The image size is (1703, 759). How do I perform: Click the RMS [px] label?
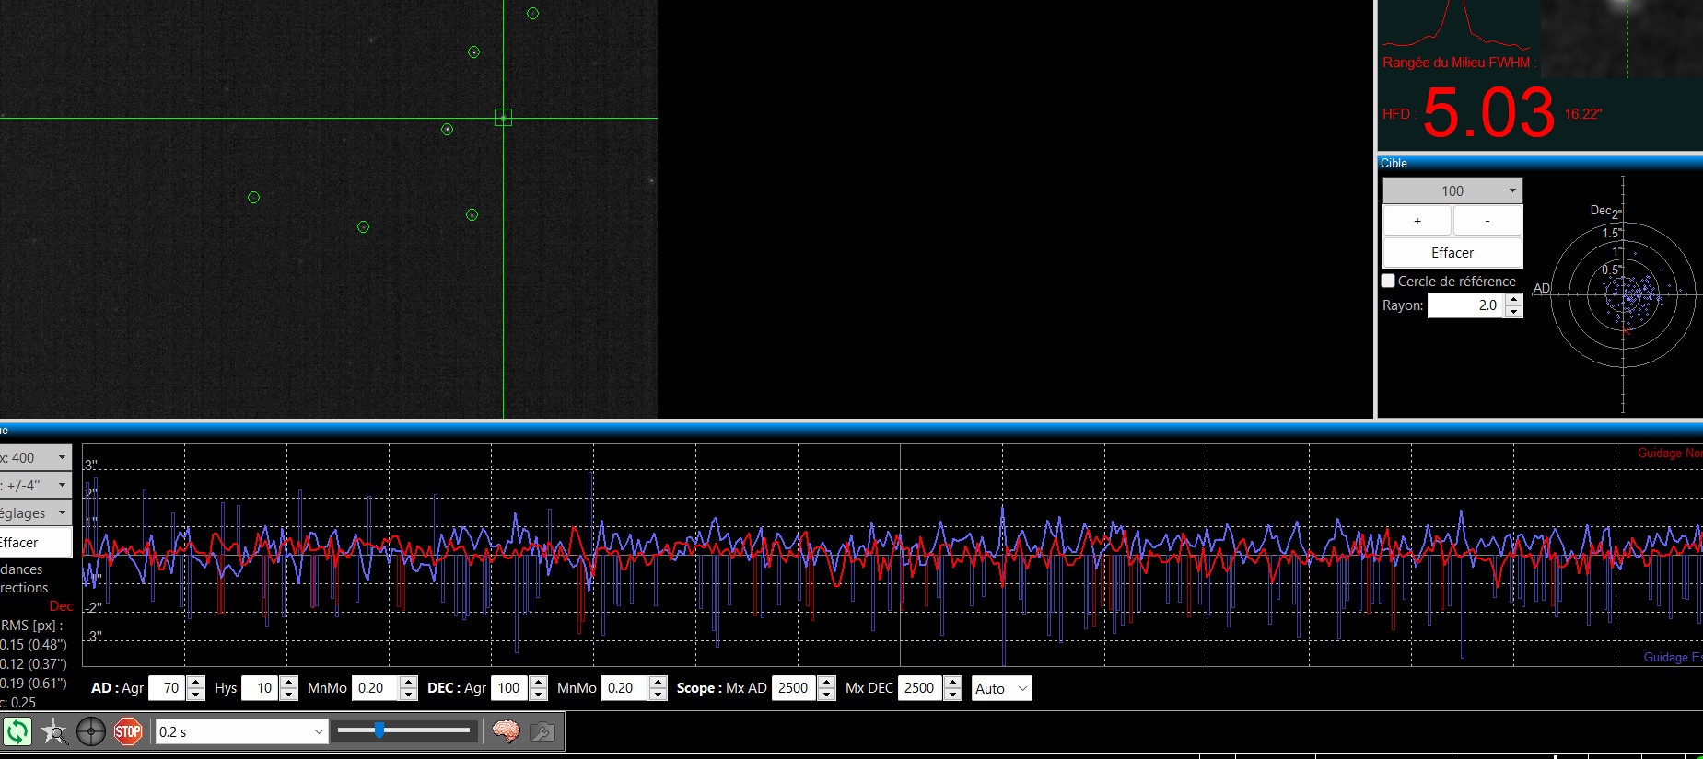click(x=32, y=626)
